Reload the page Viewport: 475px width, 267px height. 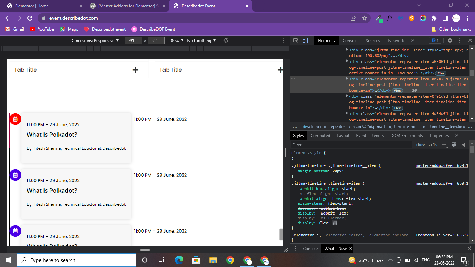[x=30, y=18]
